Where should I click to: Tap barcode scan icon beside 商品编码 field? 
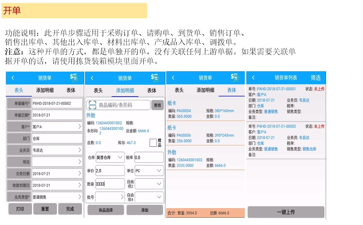(92, 105)
